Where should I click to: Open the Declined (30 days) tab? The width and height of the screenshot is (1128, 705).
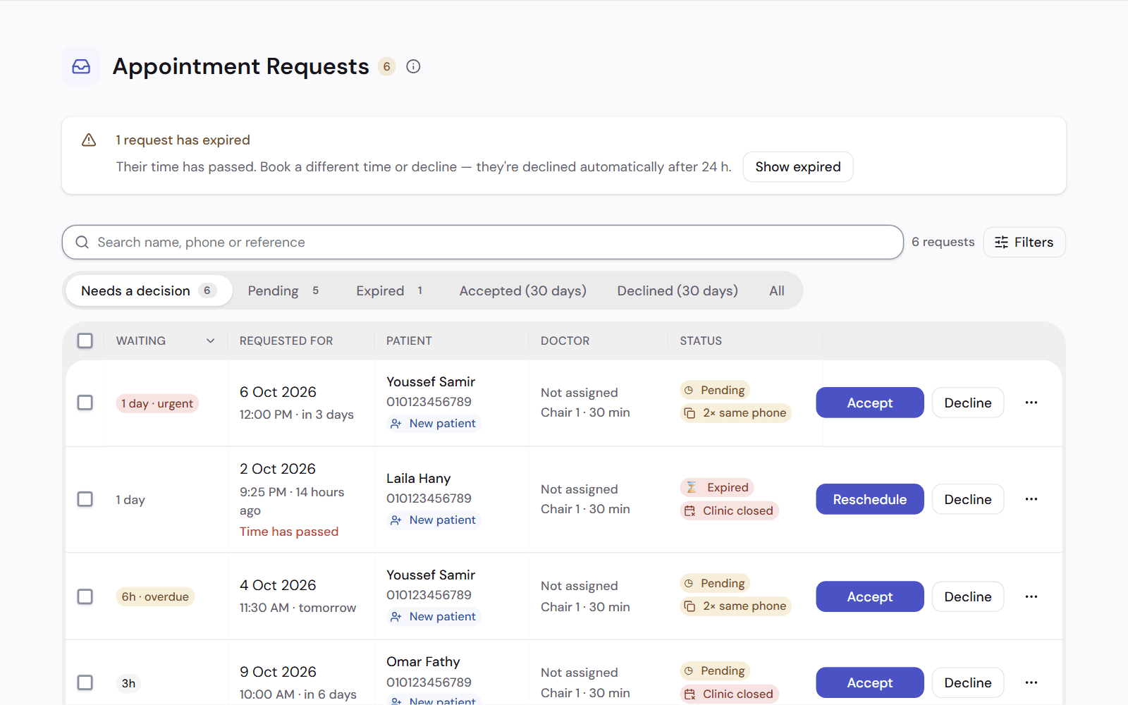pyautogui.click(x=678, y=290)
